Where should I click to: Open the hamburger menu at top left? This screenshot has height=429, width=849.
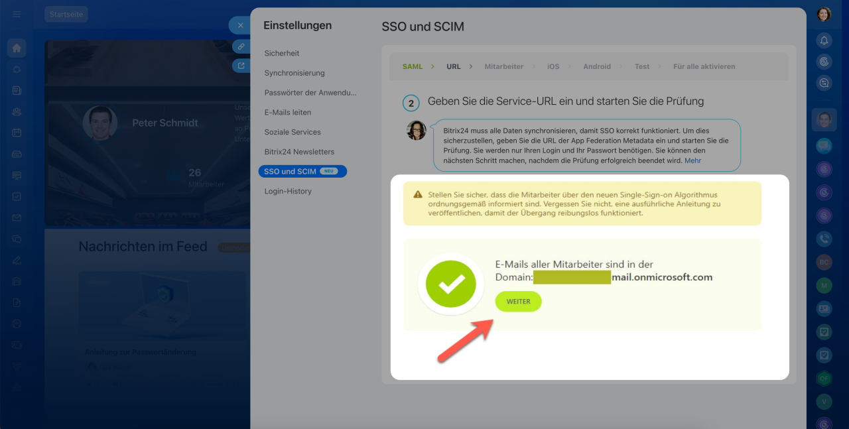pos(17,14)
